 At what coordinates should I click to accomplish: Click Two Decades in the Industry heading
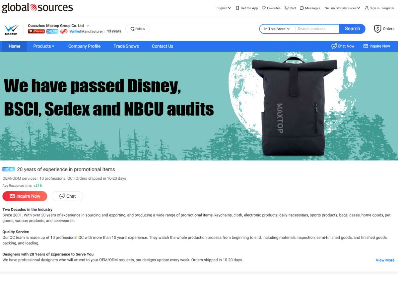point(28,210)
